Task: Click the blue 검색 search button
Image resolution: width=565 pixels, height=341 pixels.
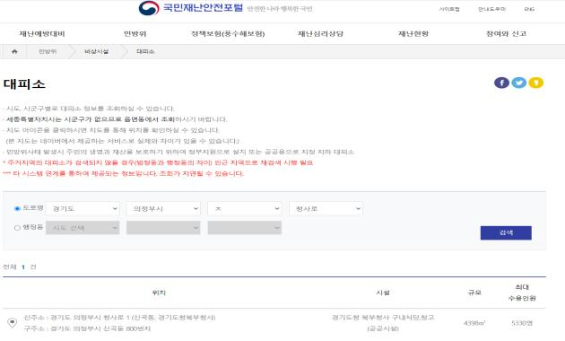Action: [506, 232]
